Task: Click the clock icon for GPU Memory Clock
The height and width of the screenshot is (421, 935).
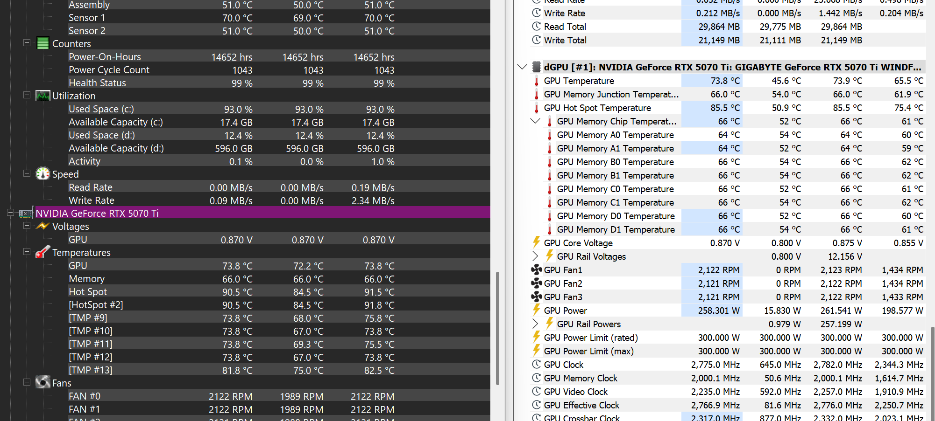Action: click(537, 378)
